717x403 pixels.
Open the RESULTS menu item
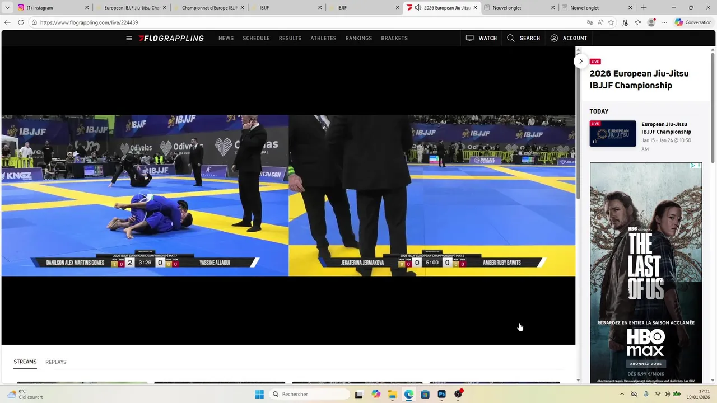[x=290, y=38]
